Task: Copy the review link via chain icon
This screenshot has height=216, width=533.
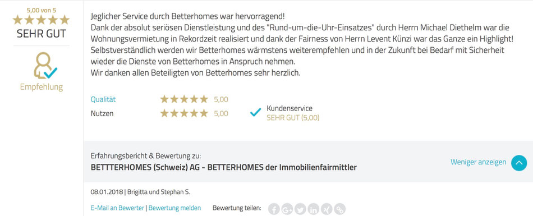Action: (x=339, y=209)
